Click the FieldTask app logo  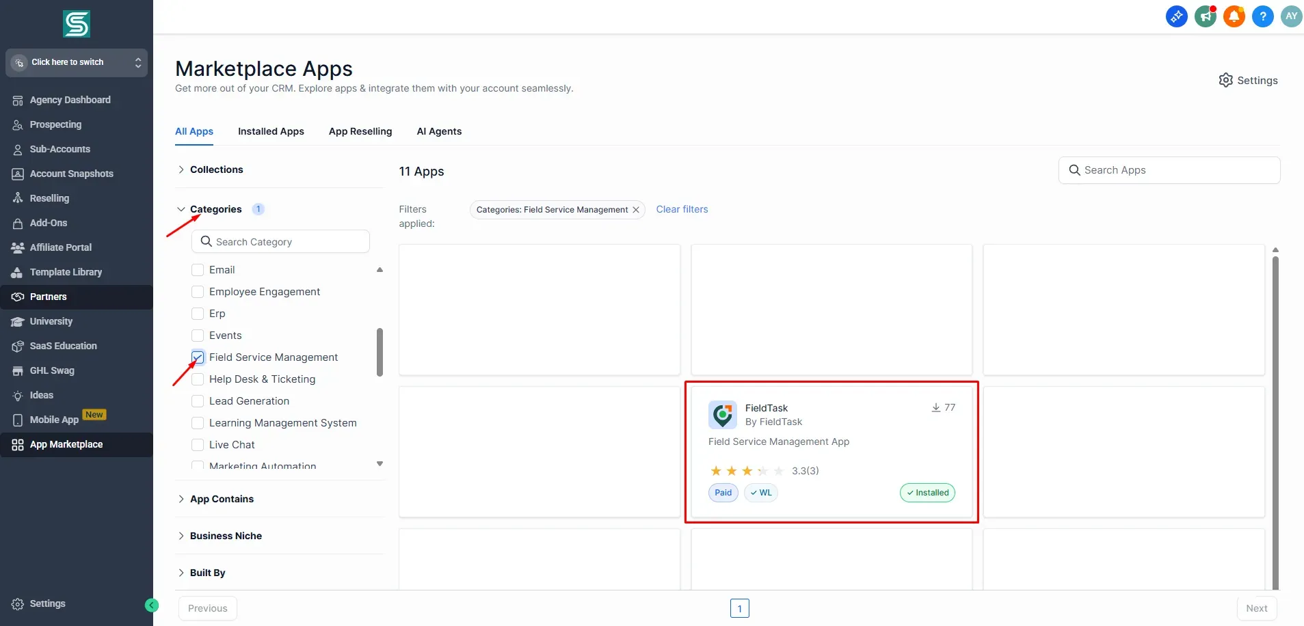pos(723,414)
